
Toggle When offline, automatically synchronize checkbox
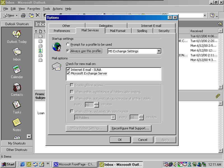click(x=72, y=111)
